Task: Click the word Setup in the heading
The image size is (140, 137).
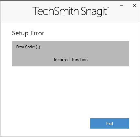Action: pos(20,33)
